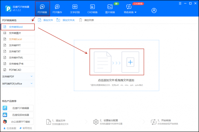Click the 文件转TXT icon
The height and width of the screenshot is (132, 199).
click(5, 51)
